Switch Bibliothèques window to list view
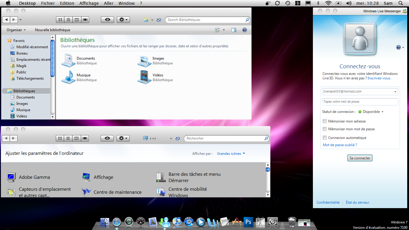 pyautogui.click(x=68, y=20)
